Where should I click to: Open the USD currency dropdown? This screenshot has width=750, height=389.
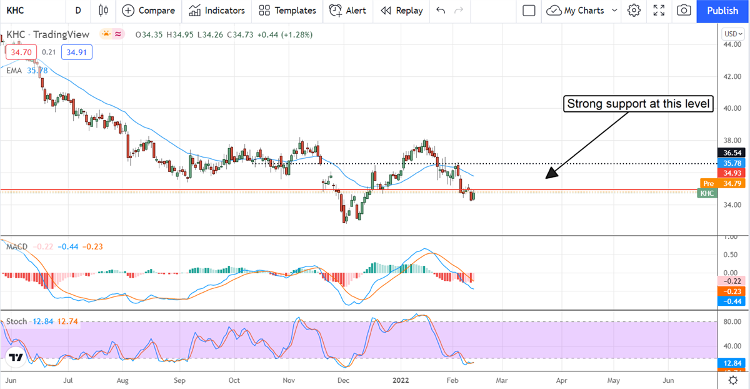731,34
